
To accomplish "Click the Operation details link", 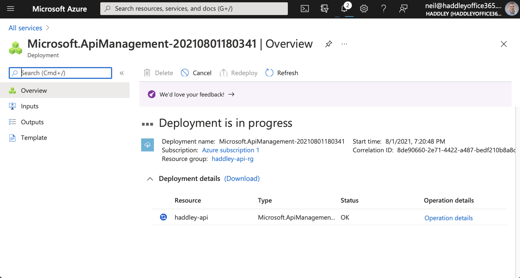I will pos(448,218).
